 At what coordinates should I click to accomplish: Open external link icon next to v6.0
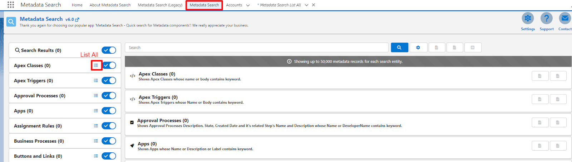point(77,19)
